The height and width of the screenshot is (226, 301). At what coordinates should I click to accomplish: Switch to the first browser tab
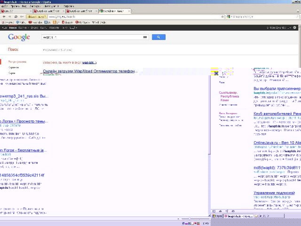click(16, 11)
